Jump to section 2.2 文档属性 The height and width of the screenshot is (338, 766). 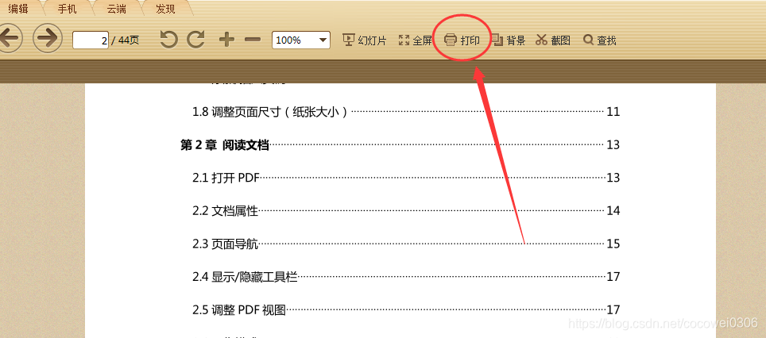406,211
